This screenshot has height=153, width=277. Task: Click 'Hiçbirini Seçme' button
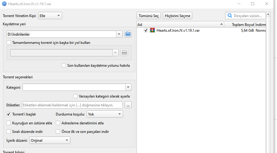(178, 16)
